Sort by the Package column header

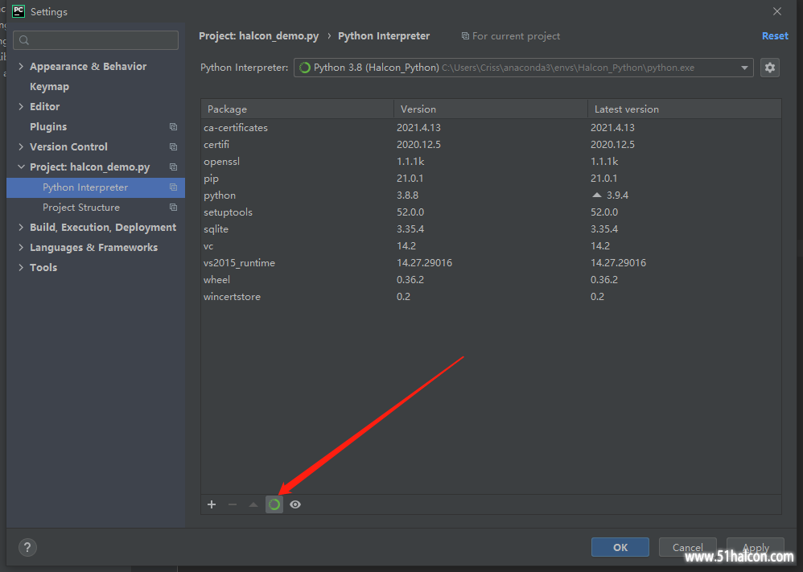(297, 109)
